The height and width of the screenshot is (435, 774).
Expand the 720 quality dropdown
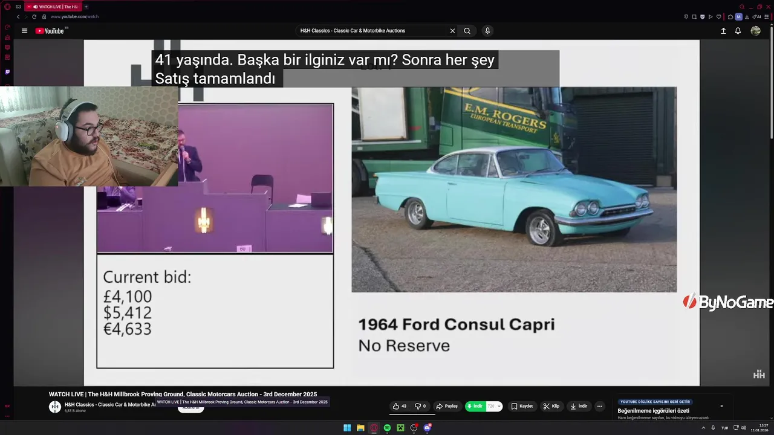click(x=495, y=406)
